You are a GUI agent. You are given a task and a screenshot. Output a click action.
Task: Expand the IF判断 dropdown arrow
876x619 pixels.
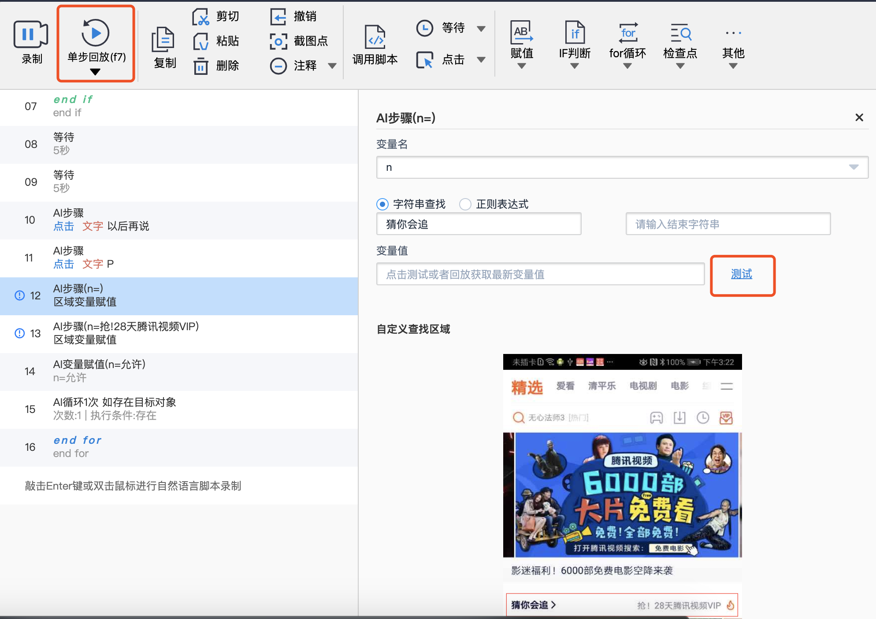click(574, 66)
